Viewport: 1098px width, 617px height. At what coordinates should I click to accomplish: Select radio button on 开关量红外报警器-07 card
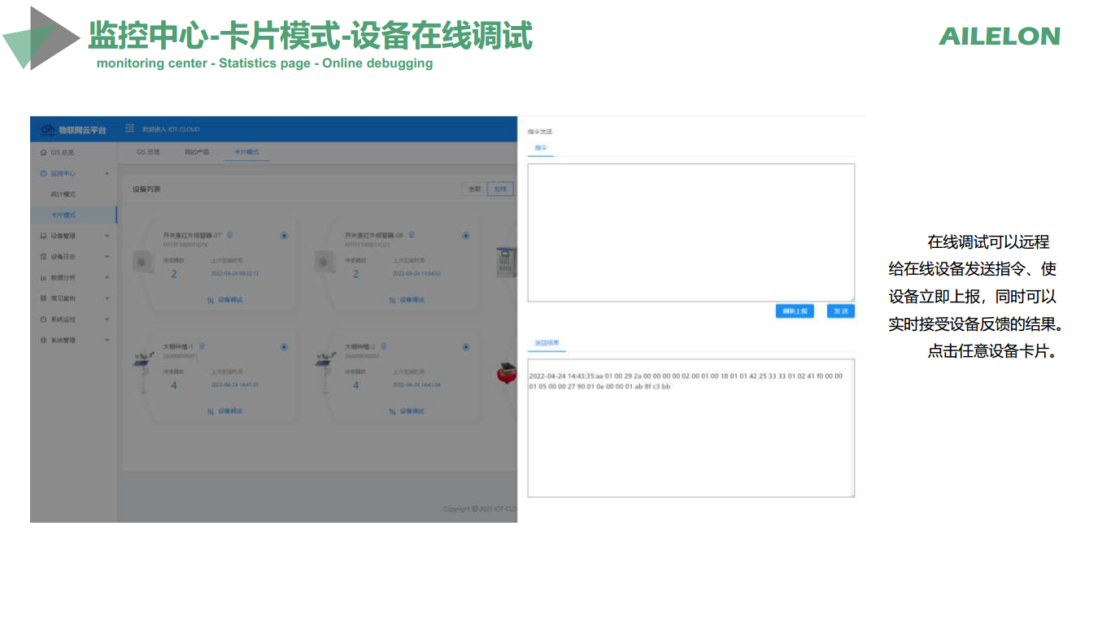pos(284,236)
